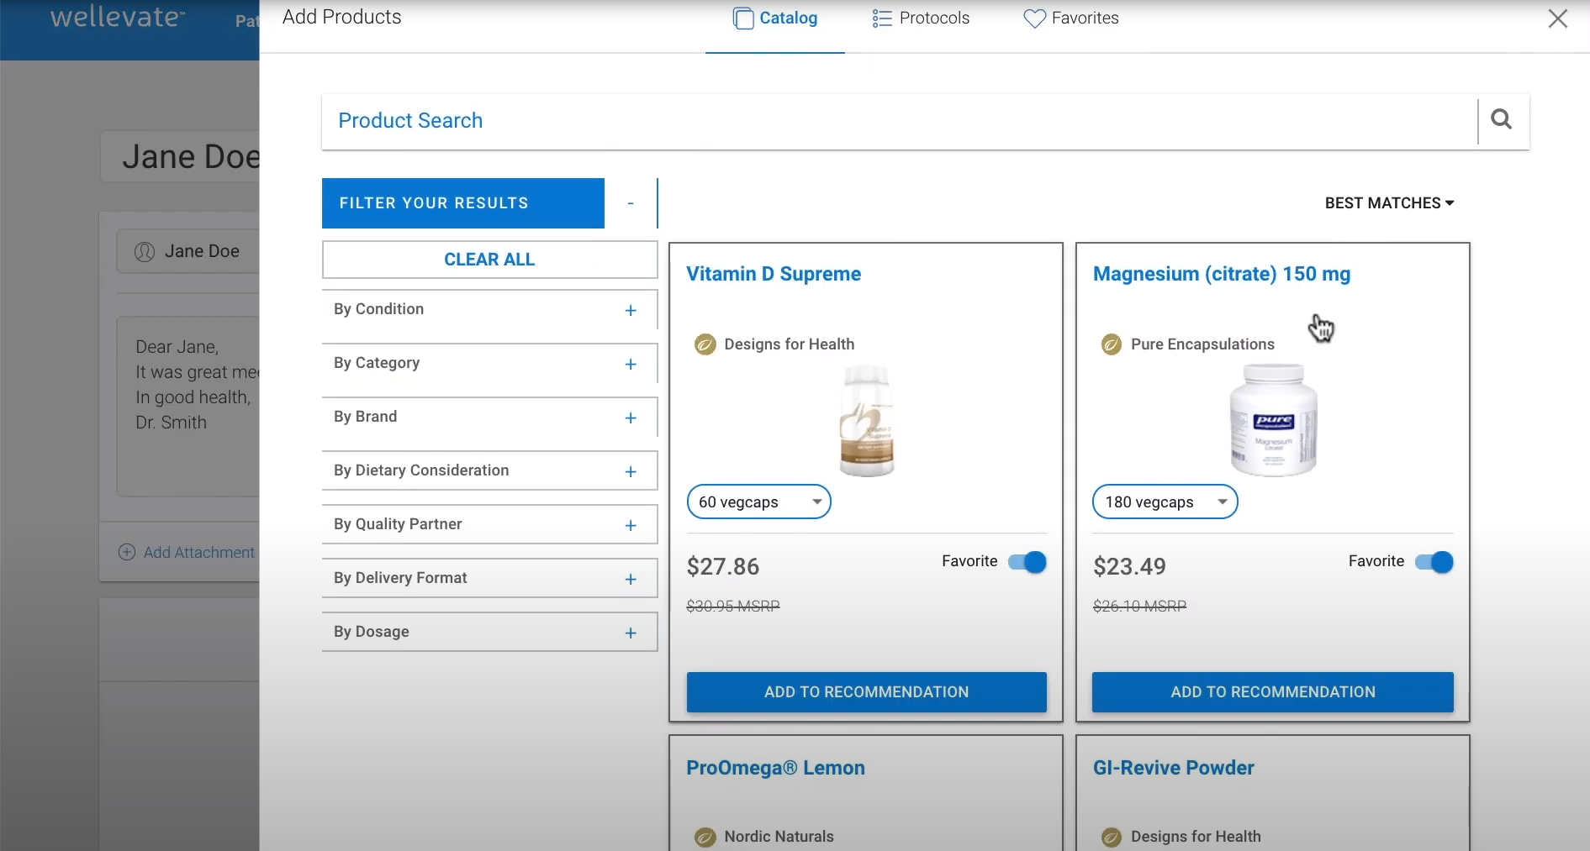Viewport: 1590px width, 851px height.
Task: Click the Magnesium citrate bottle image
Action: pos(1273,420)
